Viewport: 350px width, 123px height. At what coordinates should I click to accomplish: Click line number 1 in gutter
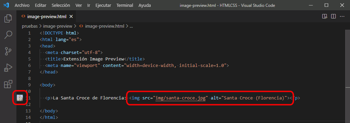tap(29, 33)
